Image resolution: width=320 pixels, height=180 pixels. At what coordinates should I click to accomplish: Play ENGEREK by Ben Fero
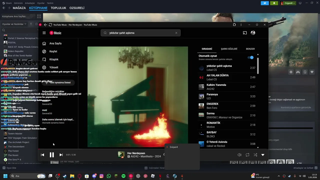point(227,106)
